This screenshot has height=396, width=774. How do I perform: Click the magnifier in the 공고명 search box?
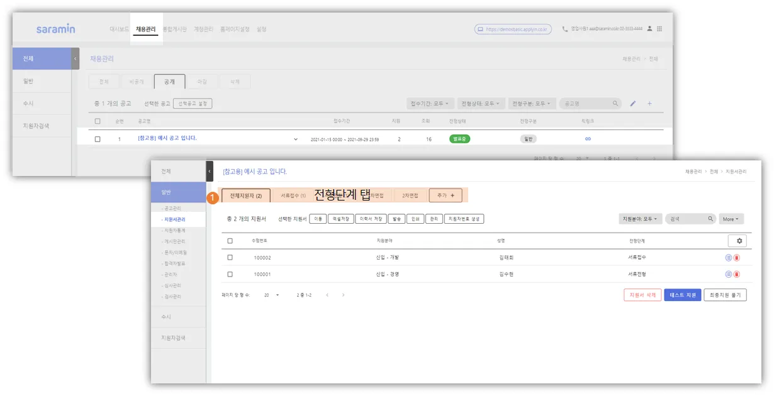point(615,103)
